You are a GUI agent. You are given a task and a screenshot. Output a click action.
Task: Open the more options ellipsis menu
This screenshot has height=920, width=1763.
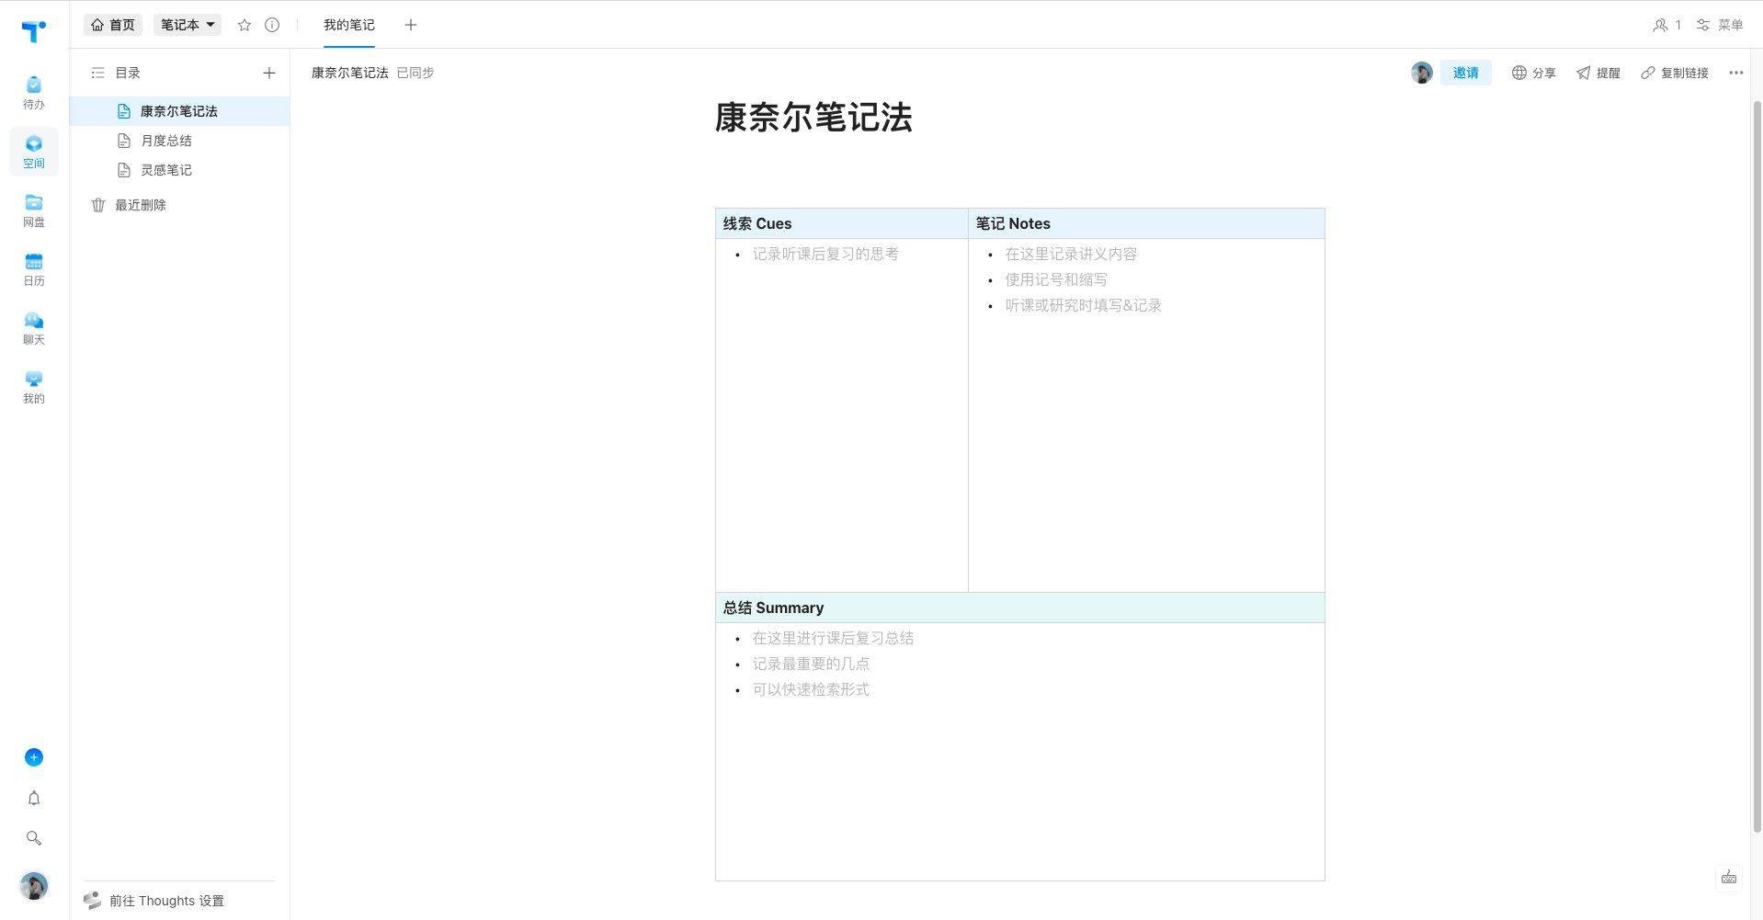coord(1735,73)
